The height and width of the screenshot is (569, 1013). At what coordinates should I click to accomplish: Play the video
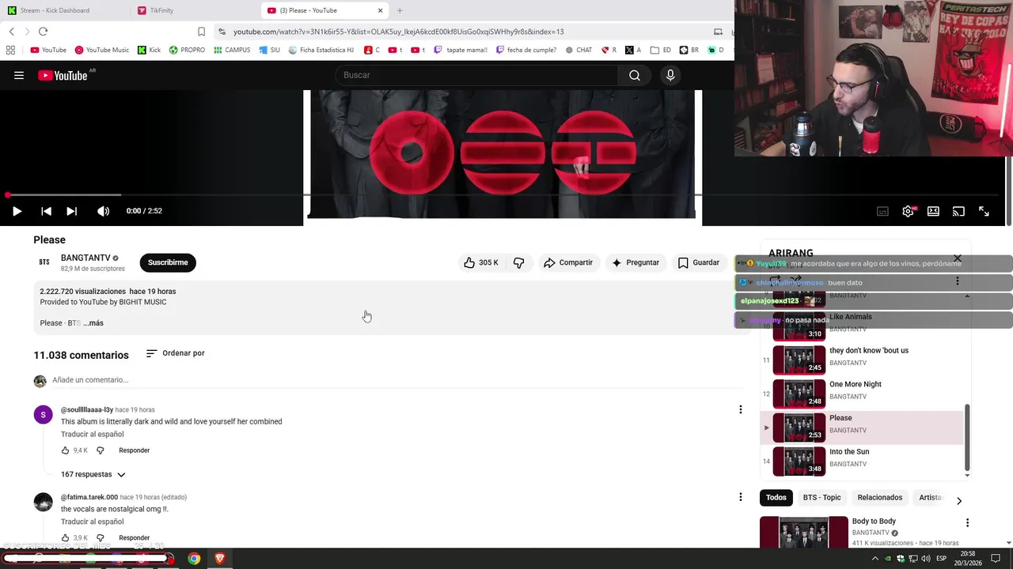pyautogui.click(x=17, y=211)
